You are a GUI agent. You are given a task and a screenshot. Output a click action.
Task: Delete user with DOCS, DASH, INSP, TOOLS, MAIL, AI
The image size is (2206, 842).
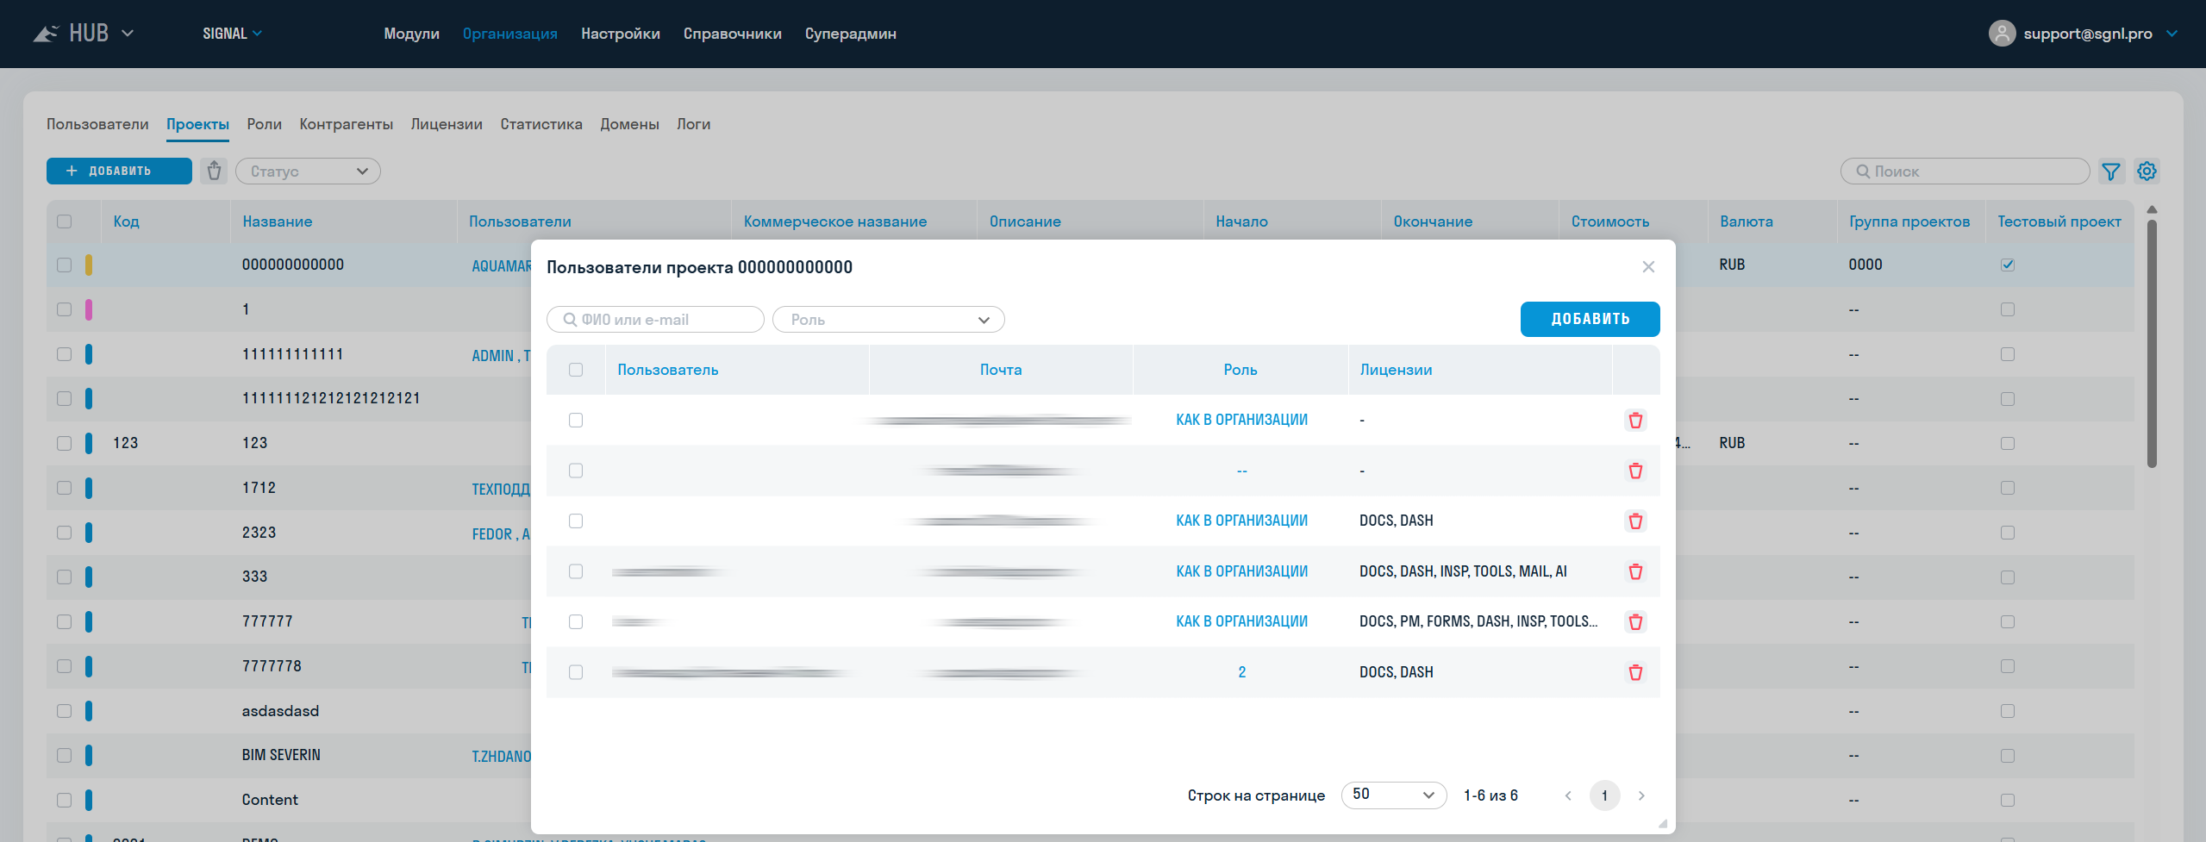tap(1635, 571)
